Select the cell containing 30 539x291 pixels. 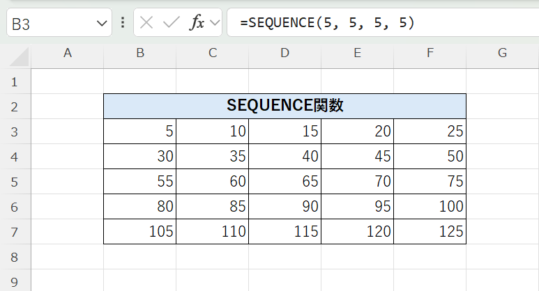140,157
